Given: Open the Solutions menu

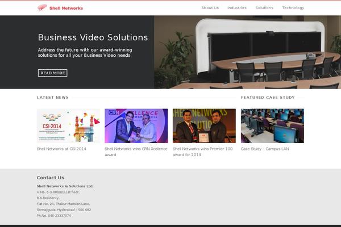Looking at the screenshot, I should point(264,8).
